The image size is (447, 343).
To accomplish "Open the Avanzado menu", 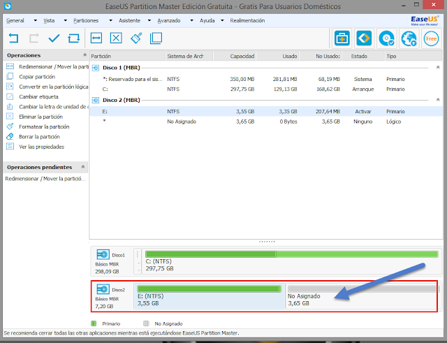I will click(x=169, y=20).
